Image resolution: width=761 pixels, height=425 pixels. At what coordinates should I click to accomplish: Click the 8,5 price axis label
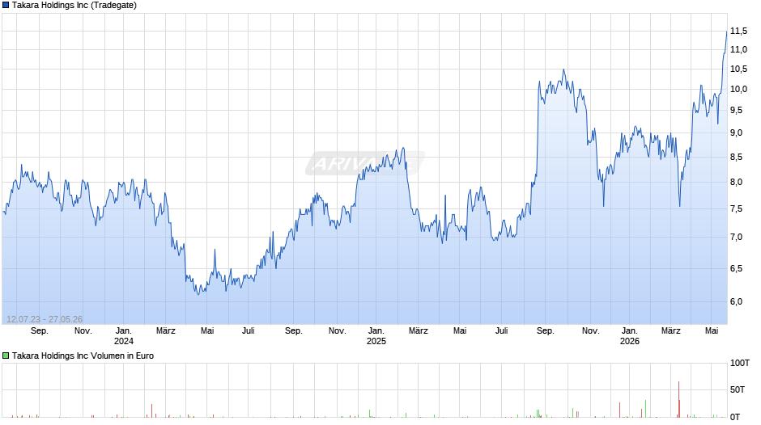(x=736, y=157)
